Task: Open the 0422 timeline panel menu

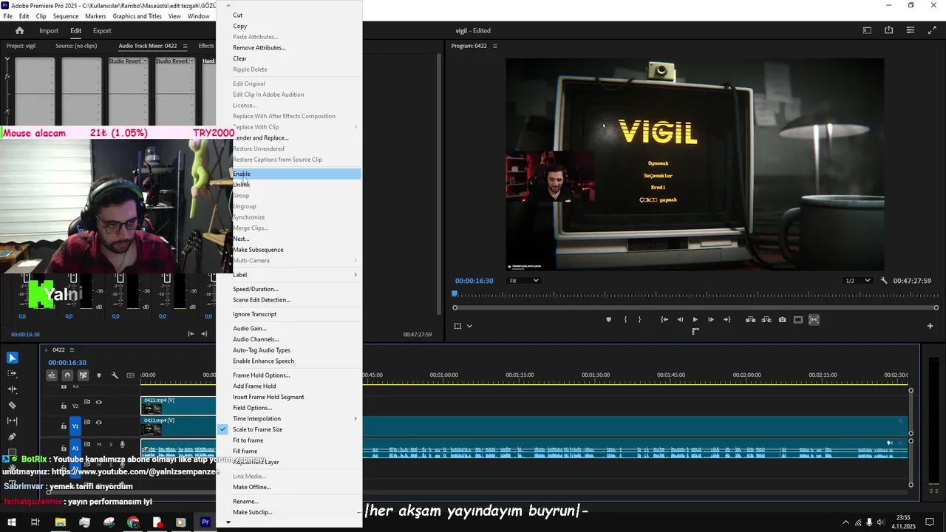Action: click(72, 349)
